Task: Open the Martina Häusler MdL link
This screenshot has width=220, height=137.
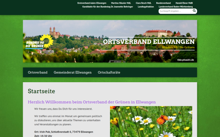Action: pos(121,3)
